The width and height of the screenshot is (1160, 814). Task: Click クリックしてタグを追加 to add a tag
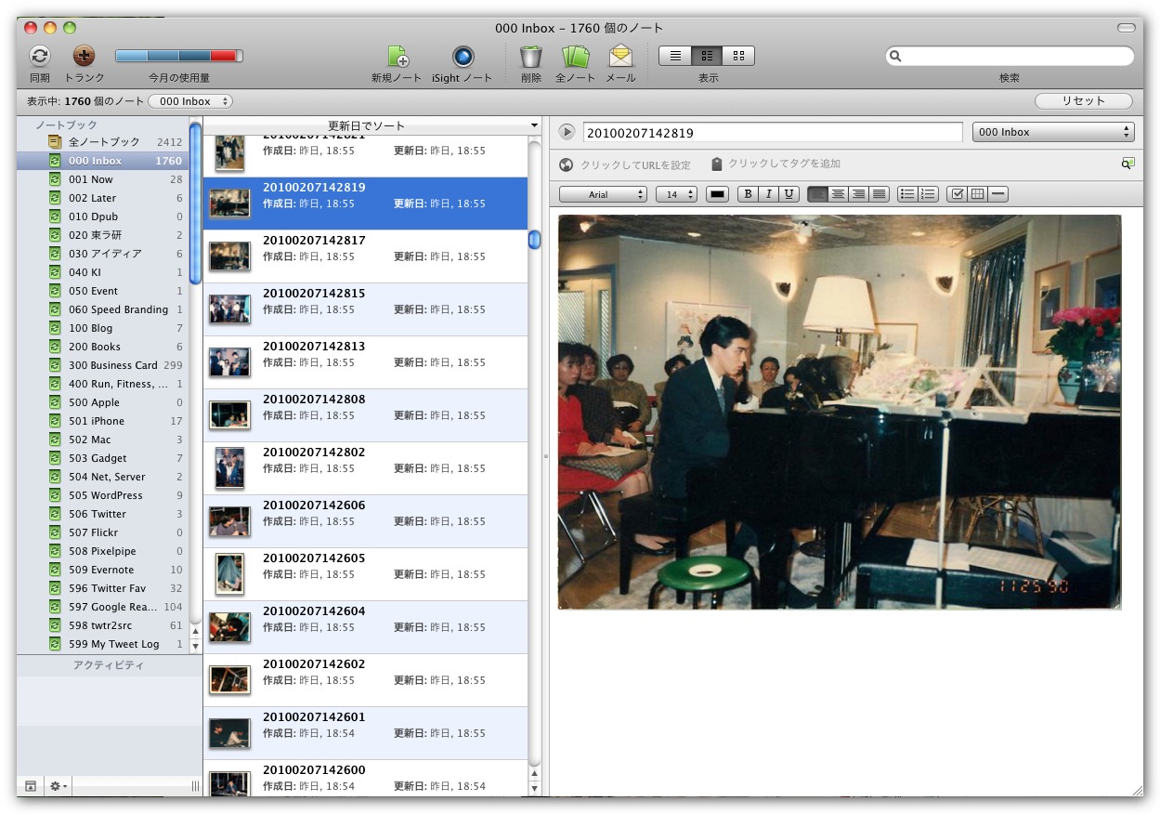(x=783, y=164)
